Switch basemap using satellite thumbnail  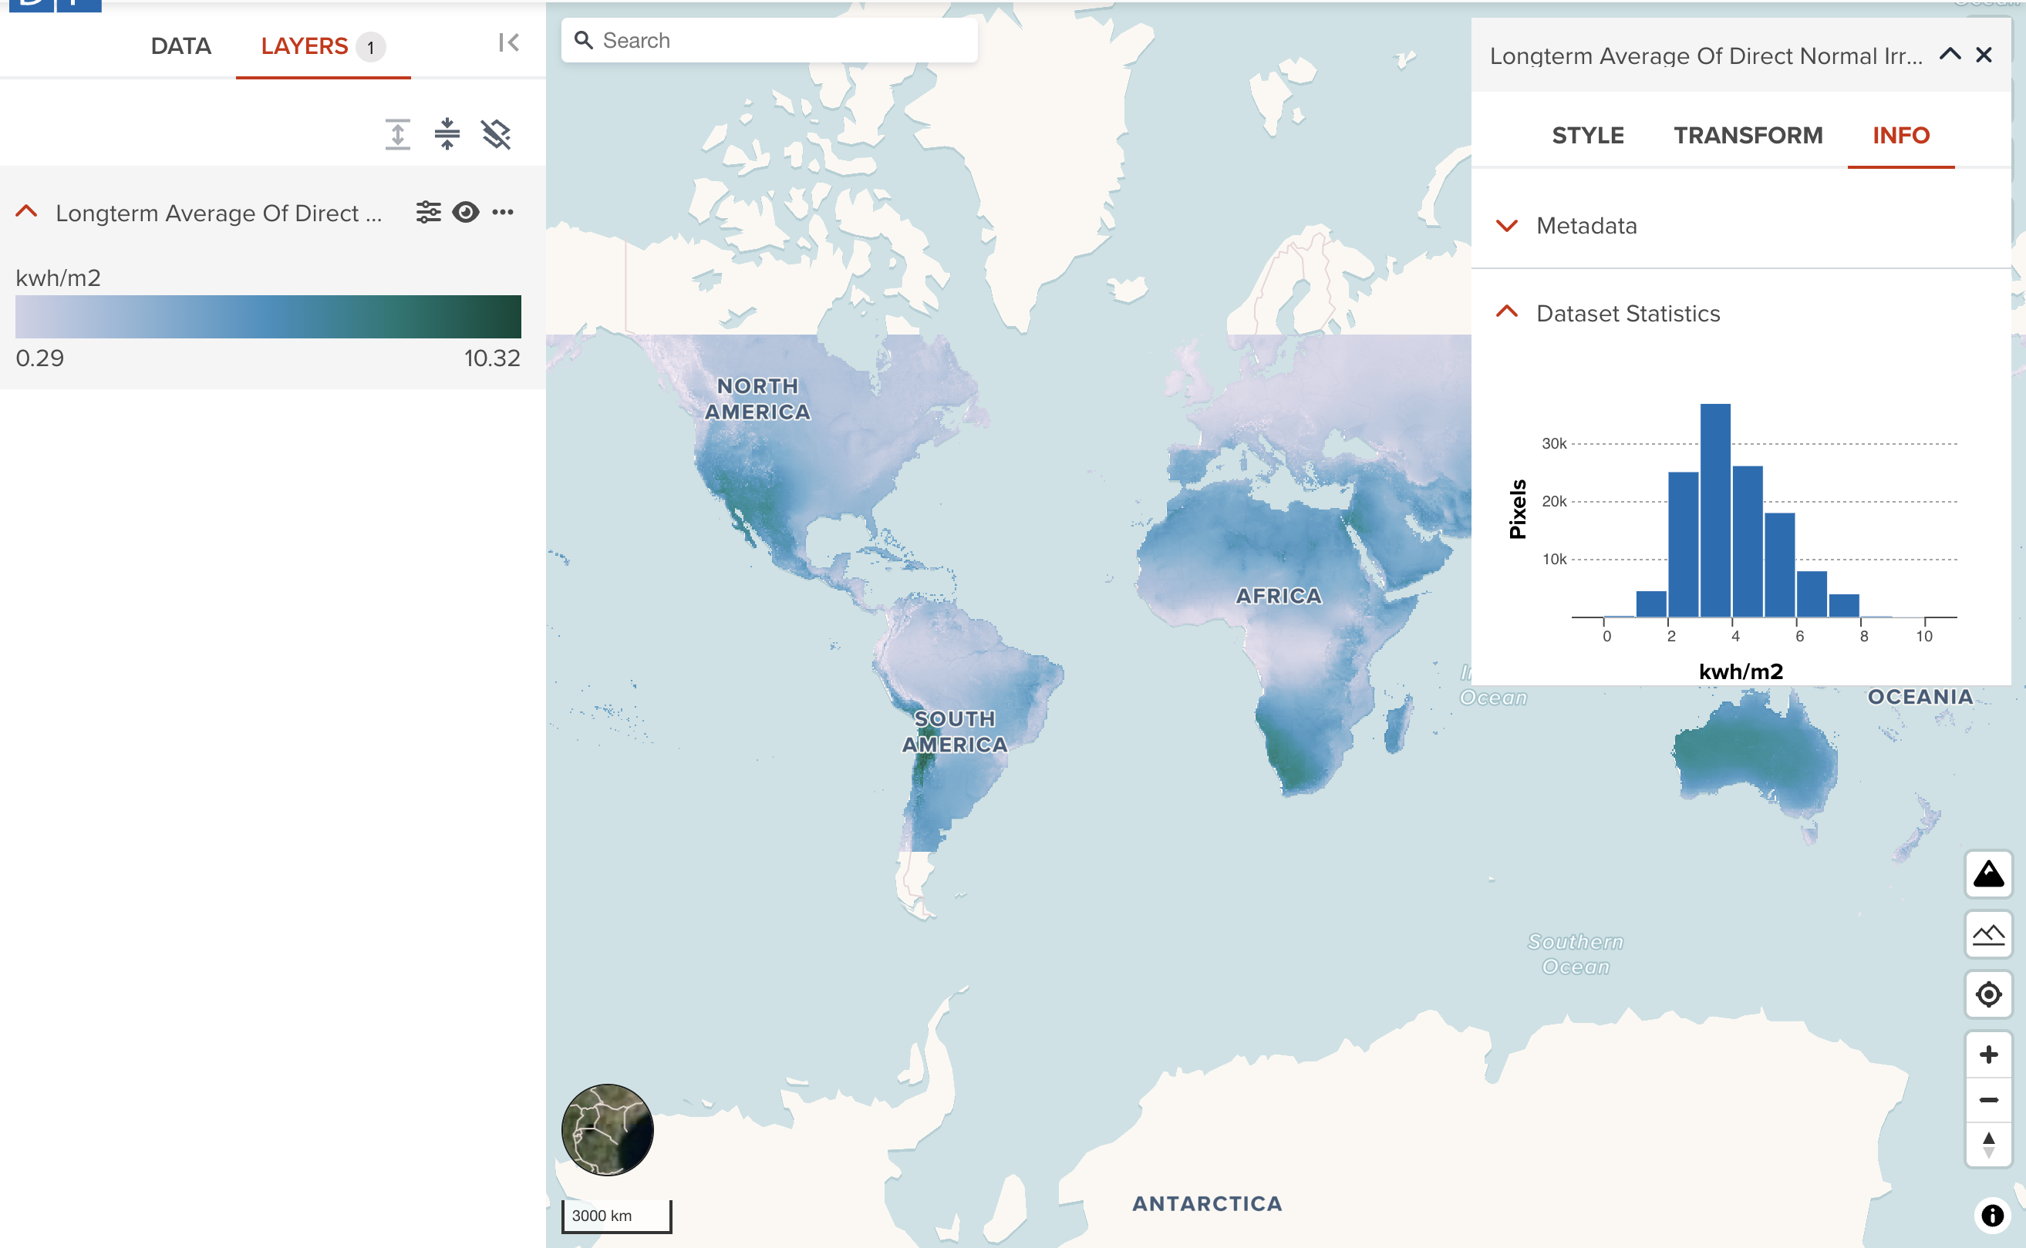[x=608, y=1129]
